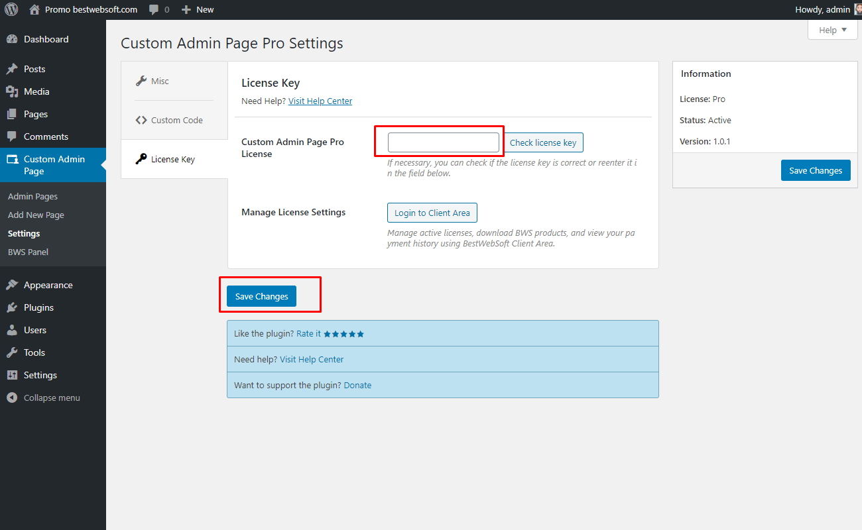Screen dimensions: 862x530
Task: Open the Misc settings tab
Action: point(174,81)
